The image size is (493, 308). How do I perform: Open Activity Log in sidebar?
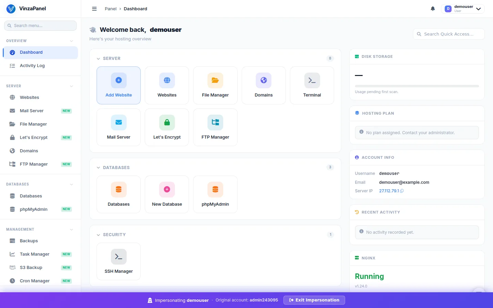coord(40,66)
